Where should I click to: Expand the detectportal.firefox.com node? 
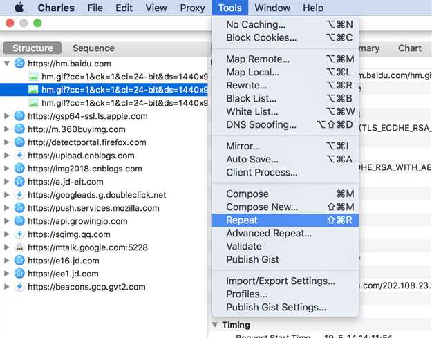[7, 142]
